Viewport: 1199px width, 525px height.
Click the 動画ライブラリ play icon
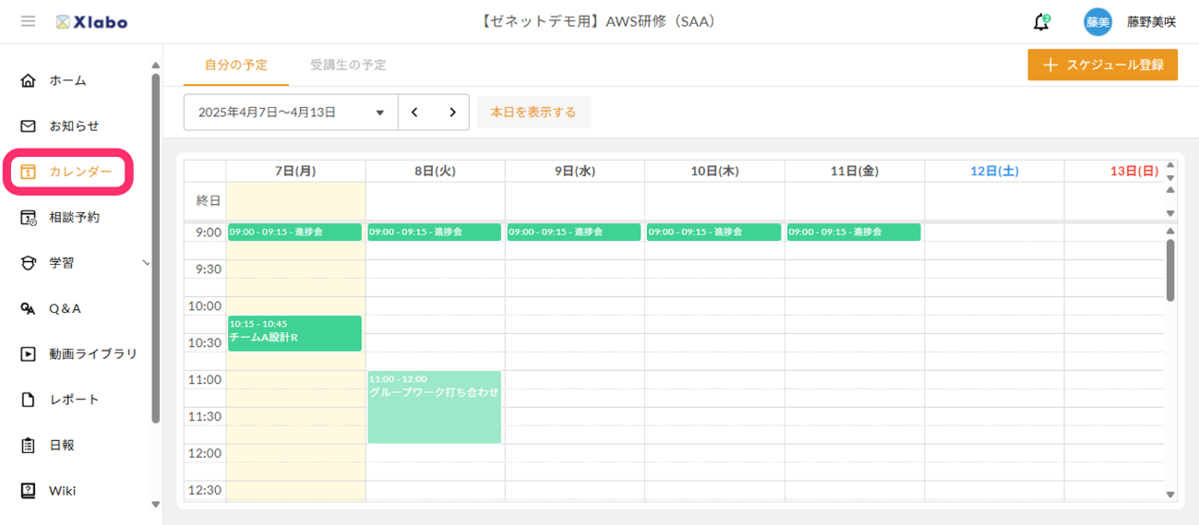tap(29, 353)
